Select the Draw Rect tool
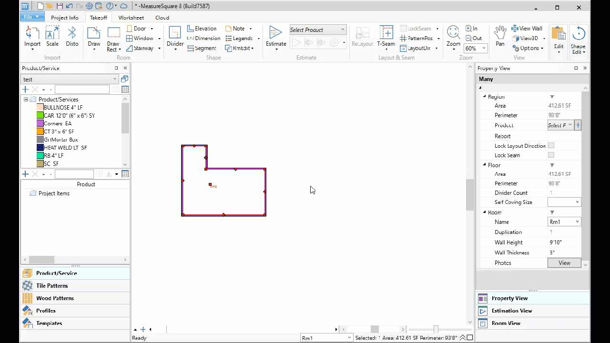Screen dimensions: 610x343 [113, 38]
